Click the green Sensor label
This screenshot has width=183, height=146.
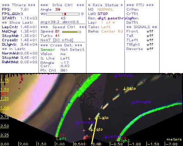48,50
